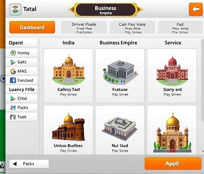Click the MAS Google icon
This screenshot has width=204, height=174.
pos(13,71)
